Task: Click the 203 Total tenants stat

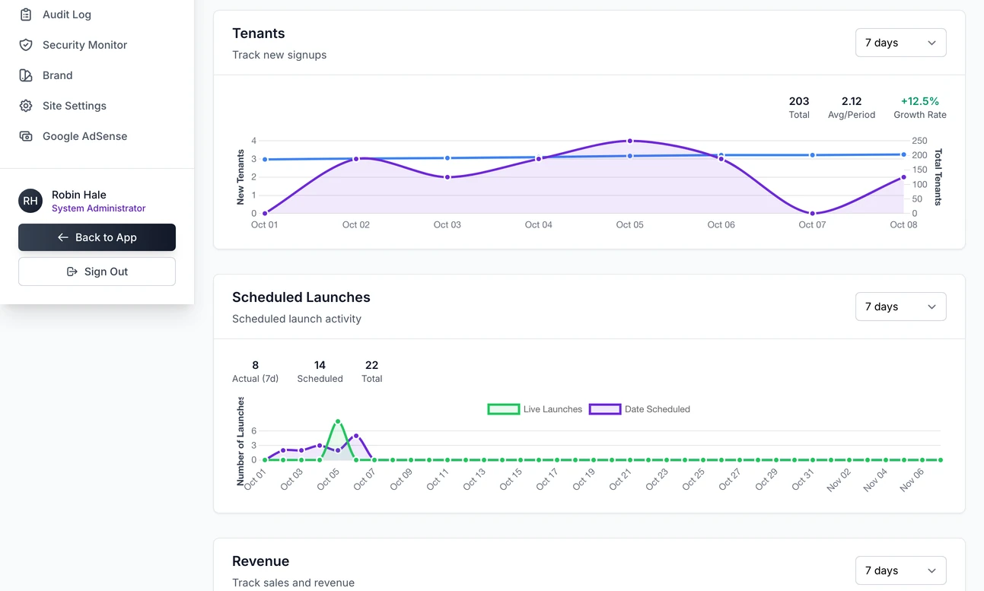Action: click(x=799, y=107)
